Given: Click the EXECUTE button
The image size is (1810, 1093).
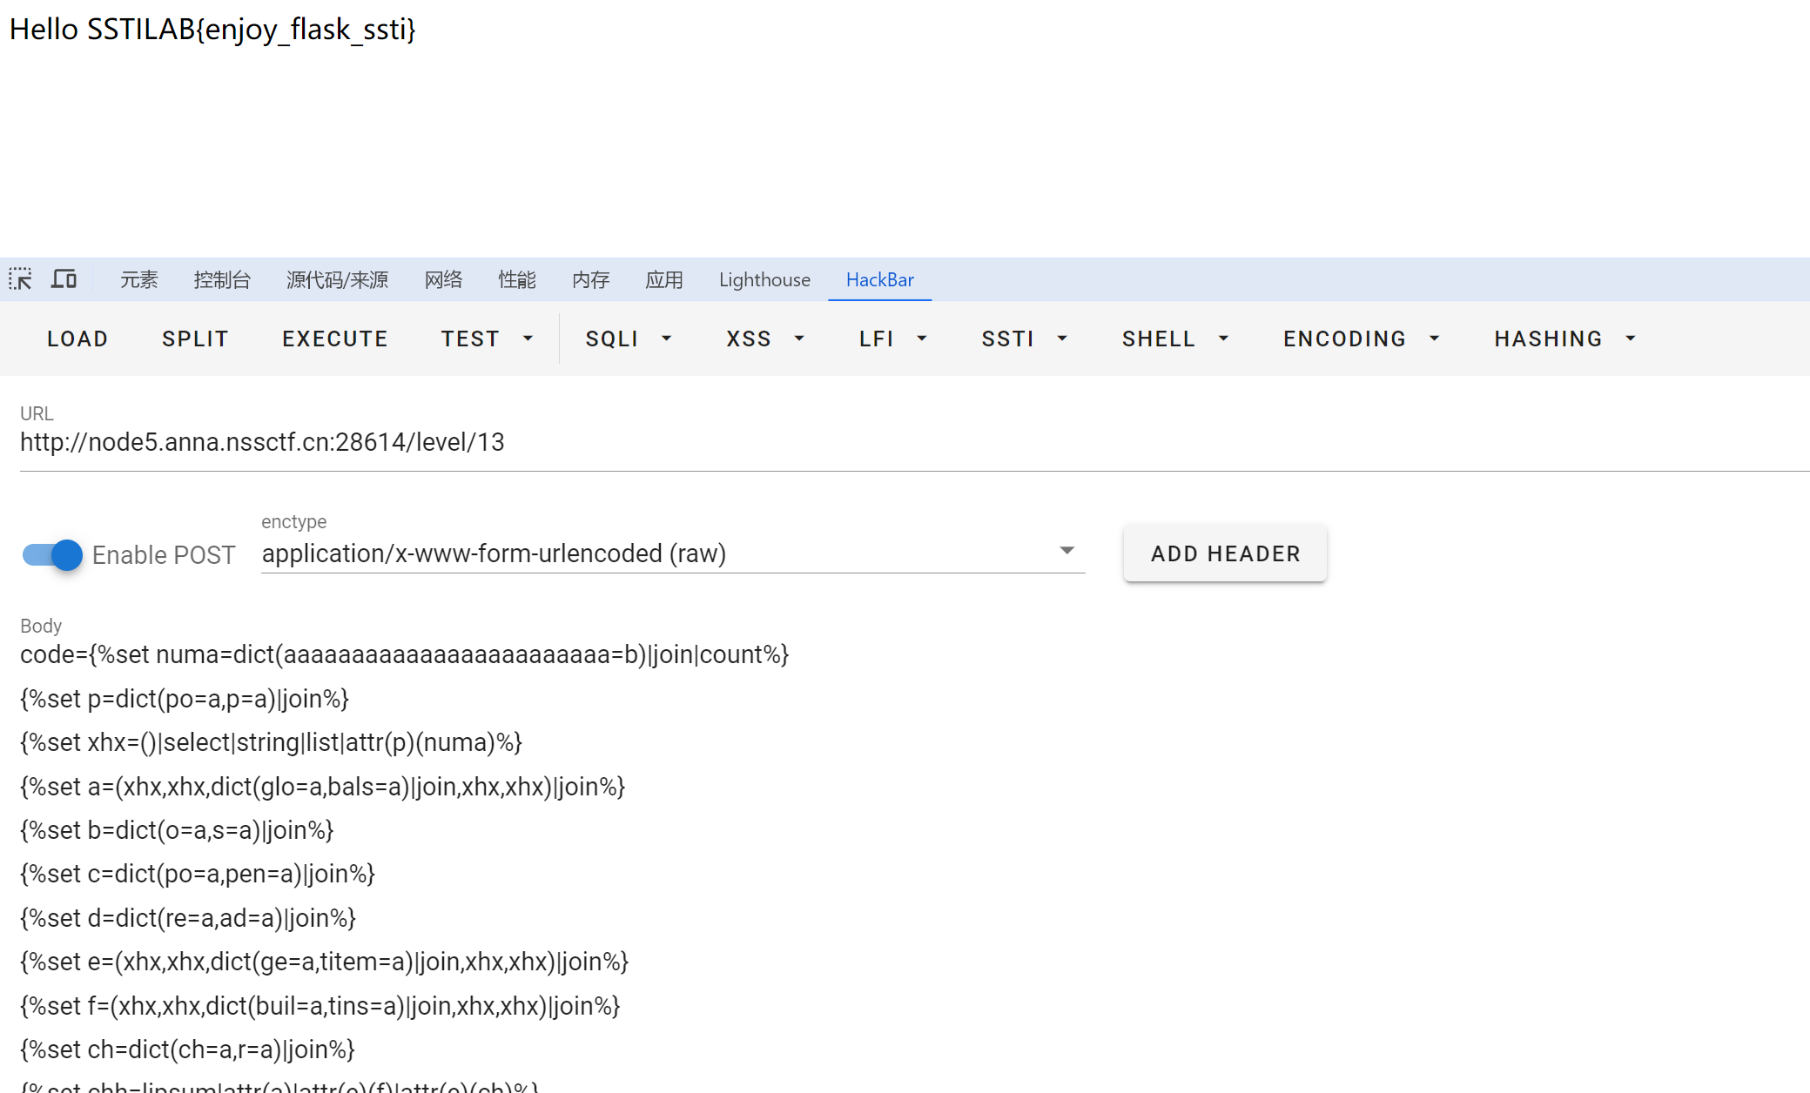Looking at the screenshot, I should (335, 339).
